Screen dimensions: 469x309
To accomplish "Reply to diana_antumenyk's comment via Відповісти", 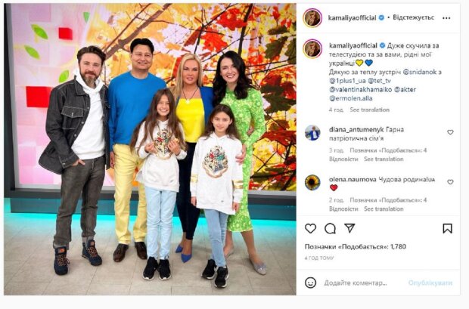I will (x=343, y=159).
